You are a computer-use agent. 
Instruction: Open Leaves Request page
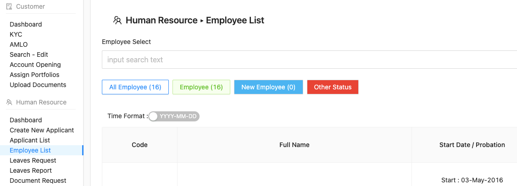[33, 160]
